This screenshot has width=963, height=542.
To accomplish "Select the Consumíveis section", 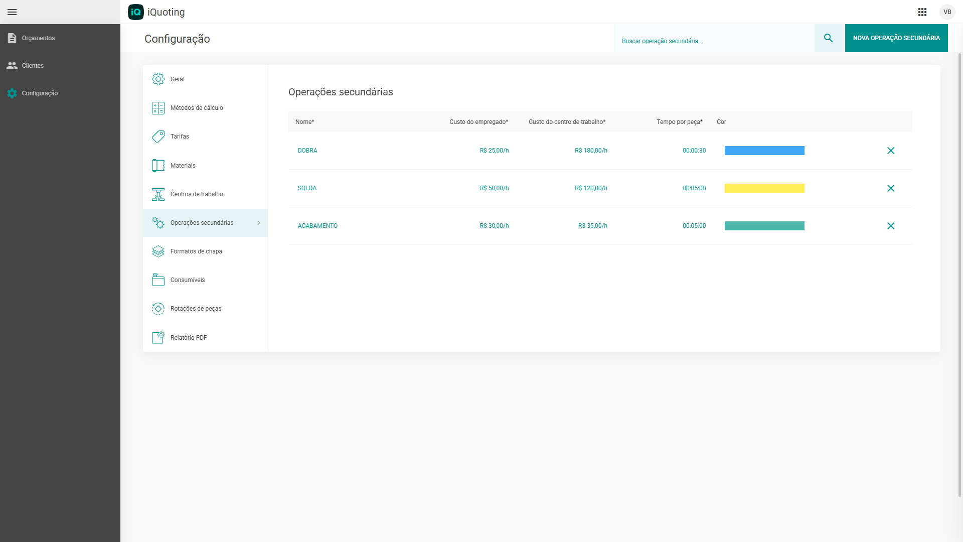I will pos(205,280).
